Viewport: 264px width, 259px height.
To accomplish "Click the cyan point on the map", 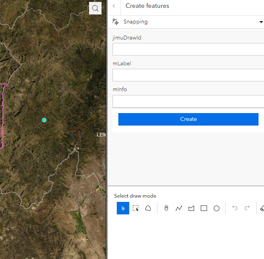I will click(x=44, y=120).
